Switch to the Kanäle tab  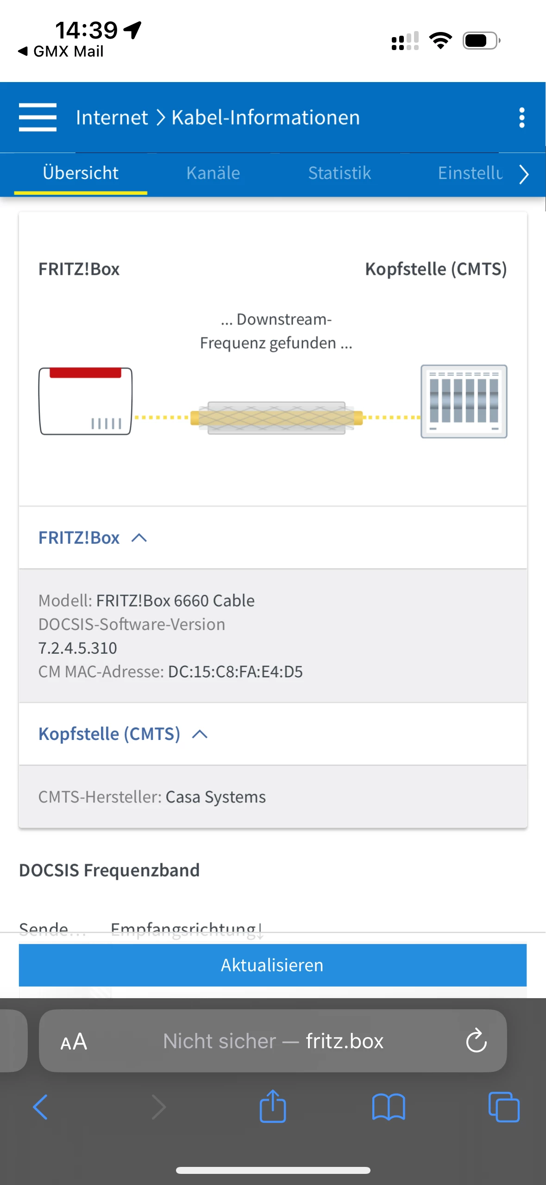tap(213, 173)
